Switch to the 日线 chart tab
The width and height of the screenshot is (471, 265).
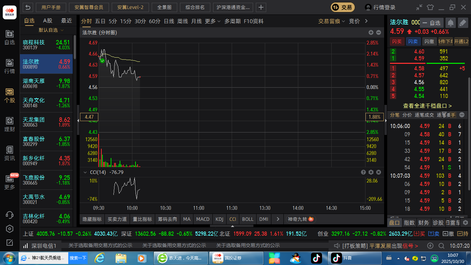(x=169, y=21)
